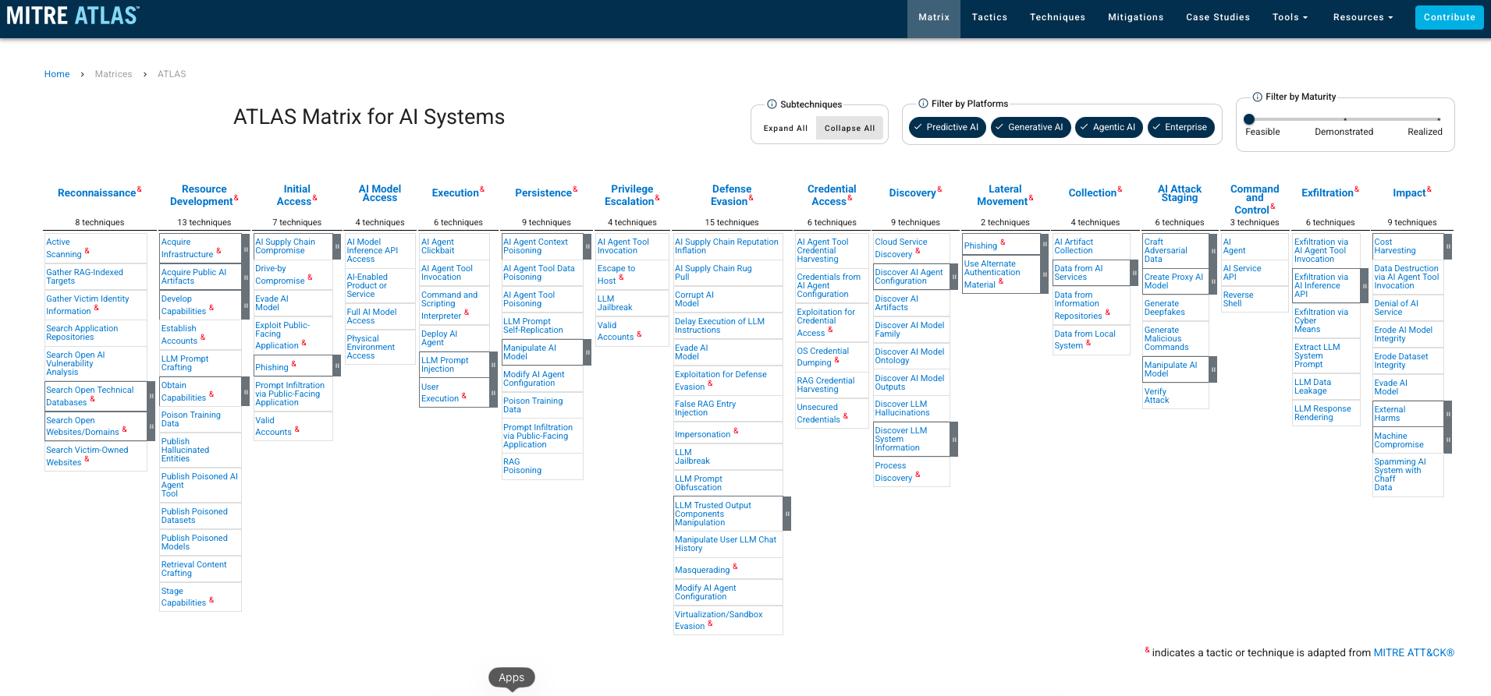
Task: Open the Impact tactic header
Action: pos(1409,193)
